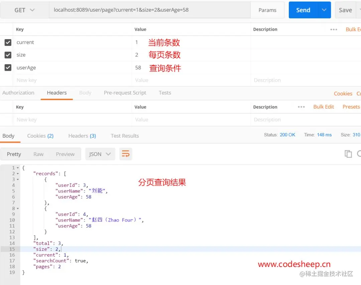
Task: Click the 148 ms time value
Action: 324,135
